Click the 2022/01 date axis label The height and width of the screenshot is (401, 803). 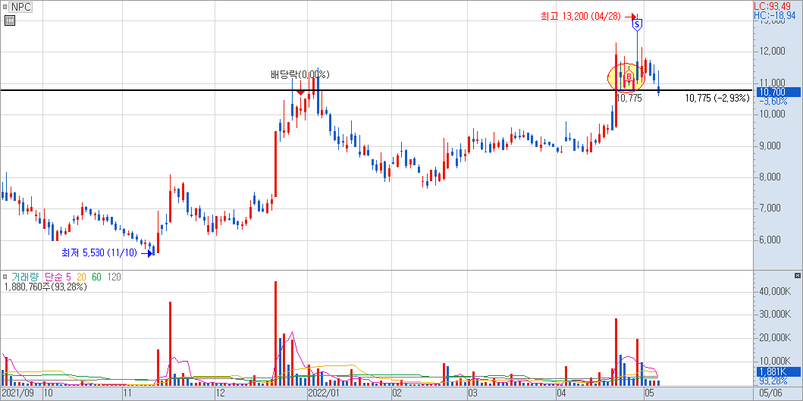(323, 394)
